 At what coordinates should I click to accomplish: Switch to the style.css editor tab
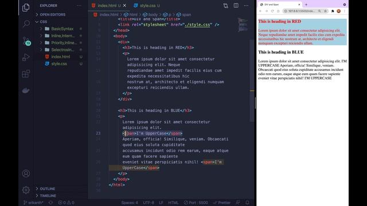pyautogui.click(x=147, y=6)
